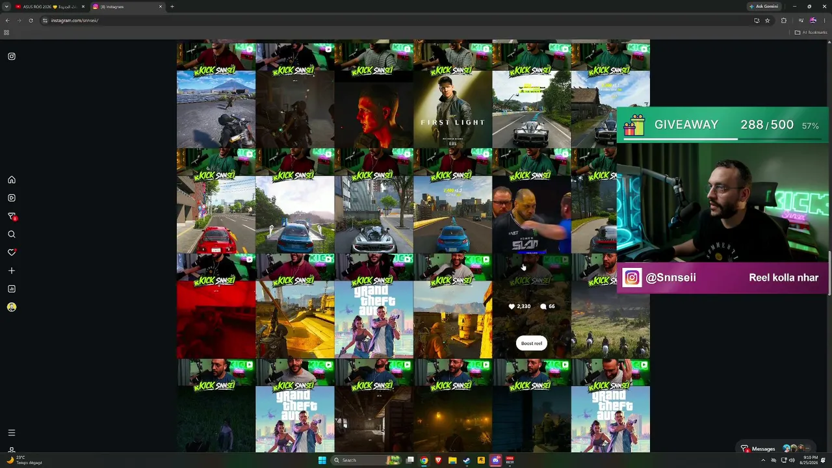Open the All Bookmarks folder
This screenshot has width=832, height=468.
[x=811, y=32]
